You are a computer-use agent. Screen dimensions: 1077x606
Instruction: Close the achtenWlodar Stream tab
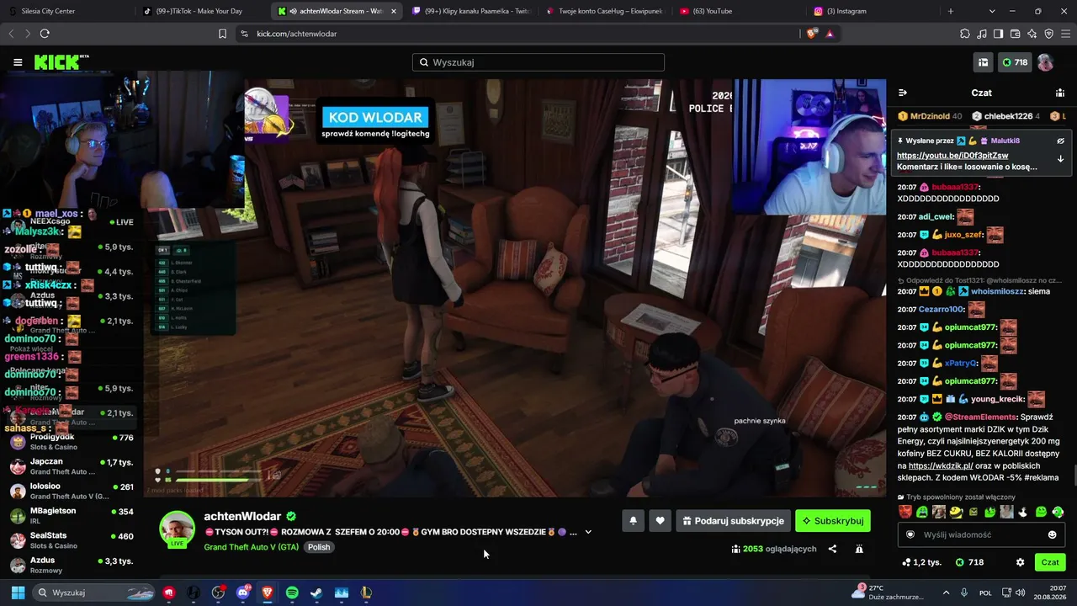tap(394, 11)
